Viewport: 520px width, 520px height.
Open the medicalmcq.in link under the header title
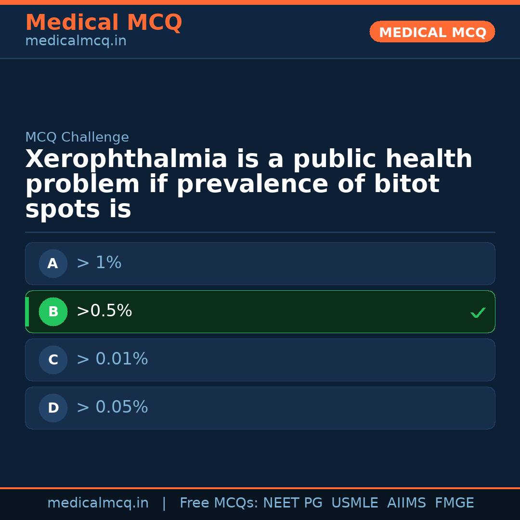click(76, 41)
